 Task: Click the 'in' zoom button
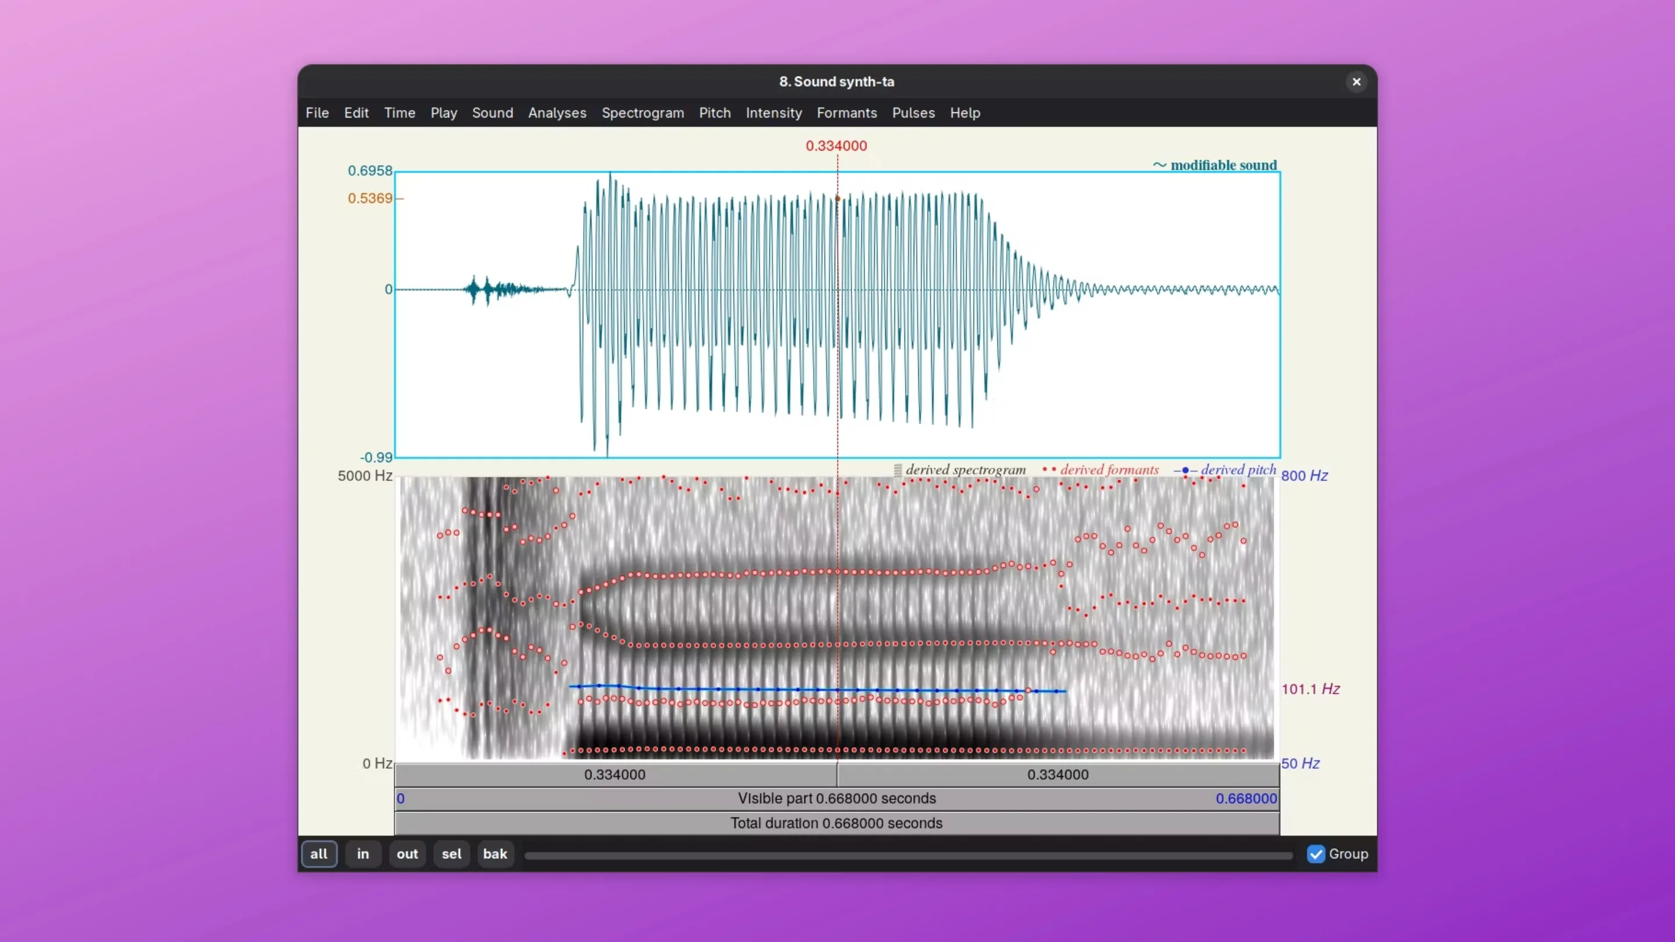363,854
